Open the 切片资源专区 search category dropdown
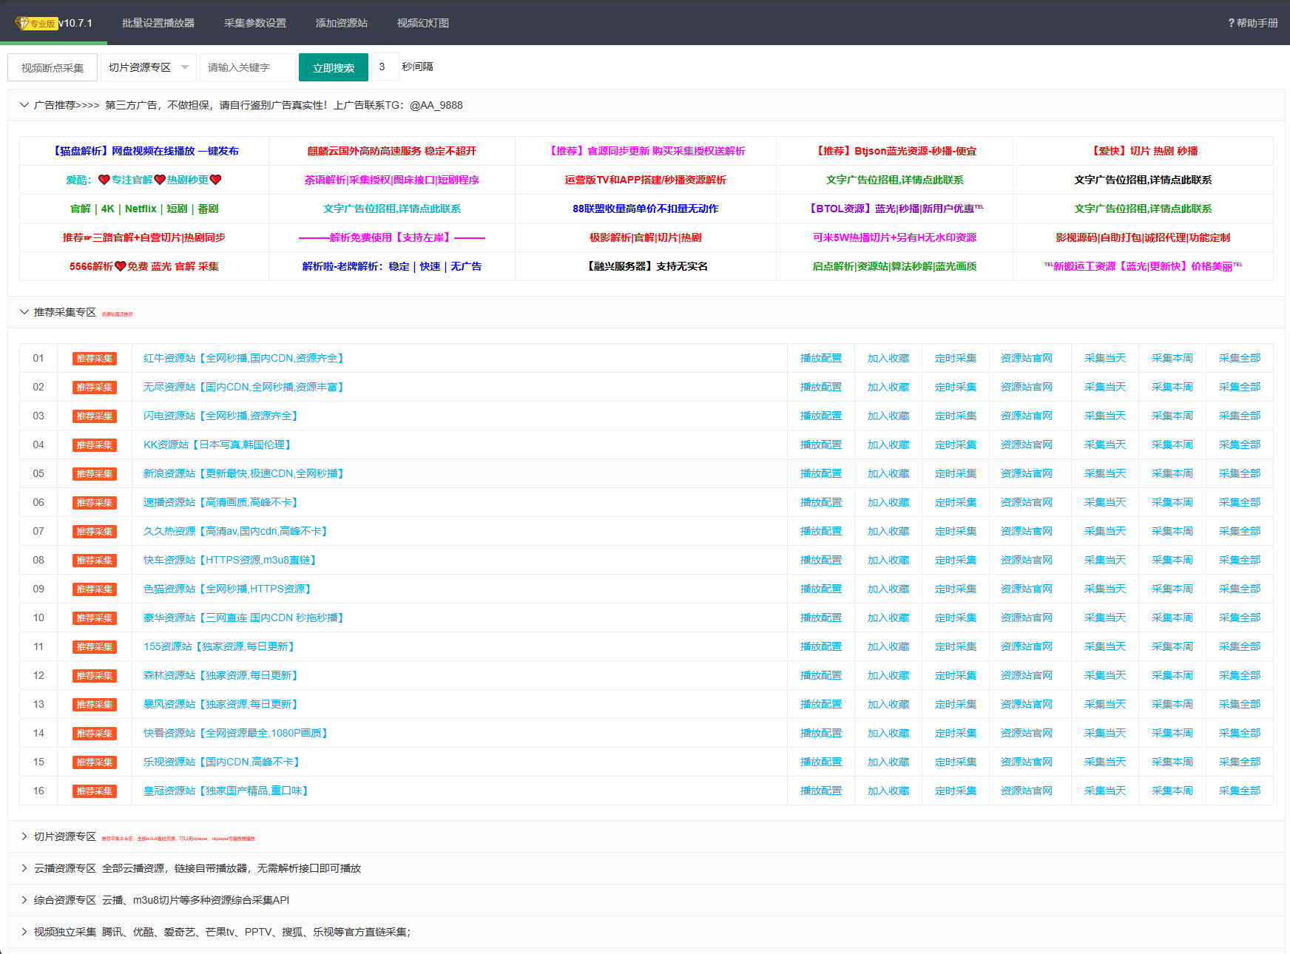The width and height of the screenshot is (1290, 954). point(148,67)
